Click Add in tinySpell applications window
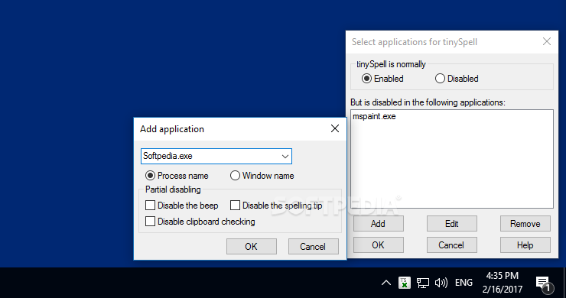 tap(379, 224)
